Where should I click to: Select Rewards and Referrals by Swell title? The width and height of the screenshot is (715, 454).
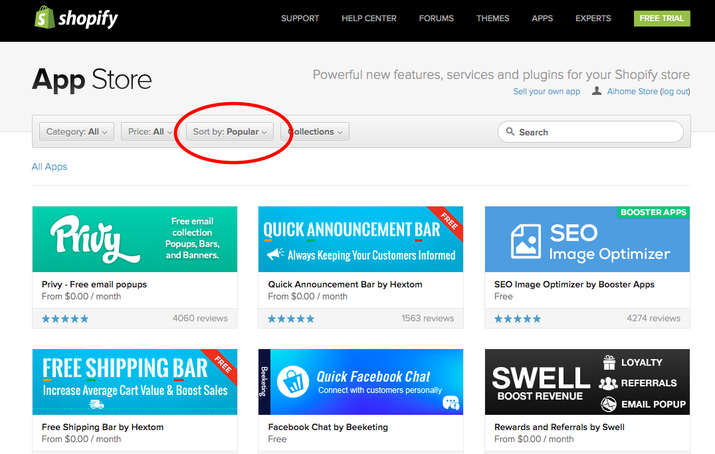click(560, 427)
